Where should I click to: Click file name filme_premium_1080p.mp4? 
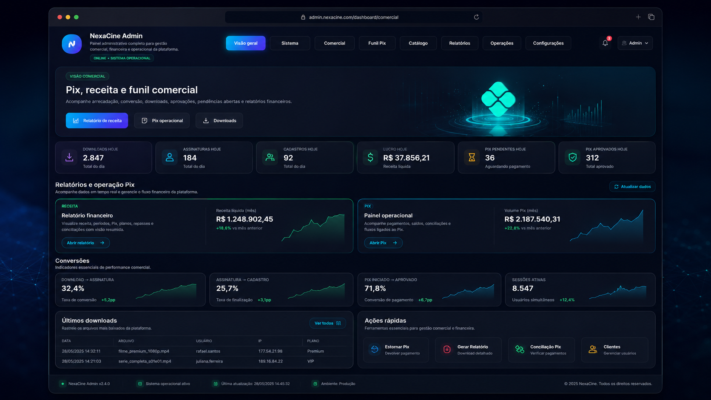coord(144,352)
